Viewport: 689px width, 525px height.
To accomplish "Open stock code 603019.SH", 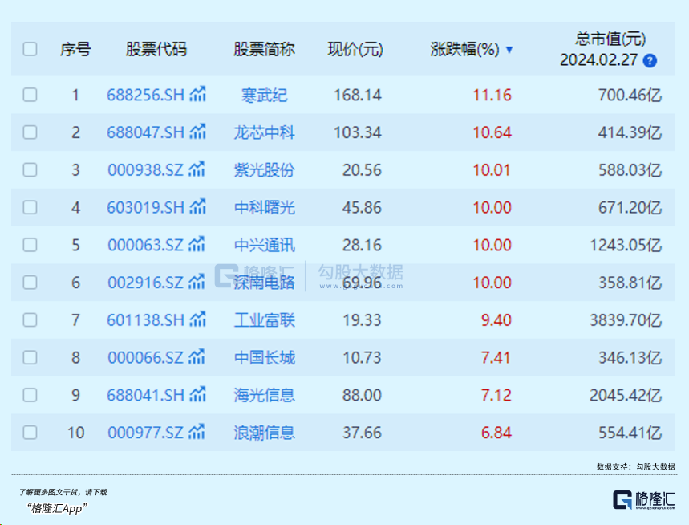I will [145, 207].
